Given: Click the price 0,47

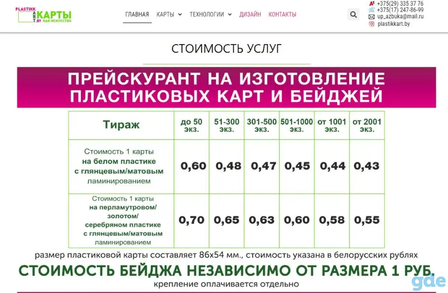Looking at the screenshot, I should coord(263,166).
